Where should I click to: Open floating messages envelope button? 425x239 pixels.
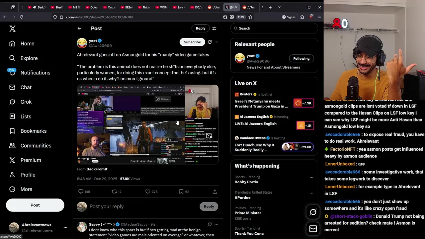coord(313,229)
